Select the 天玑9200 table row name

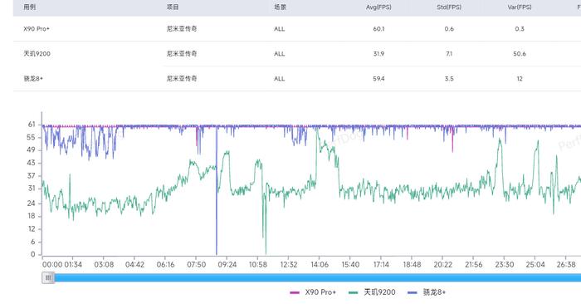click(37, 54)
